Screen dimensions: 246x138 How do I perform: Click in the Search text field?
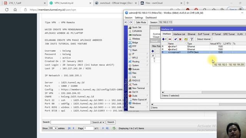tap(71, 122)
